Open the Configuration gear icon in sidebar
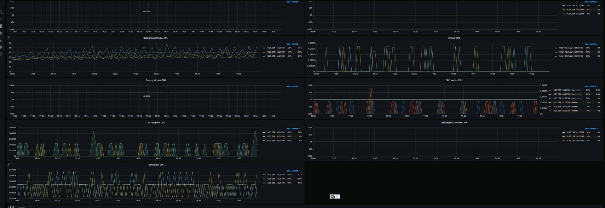This screenshot has height=208, width=605. 1,47
